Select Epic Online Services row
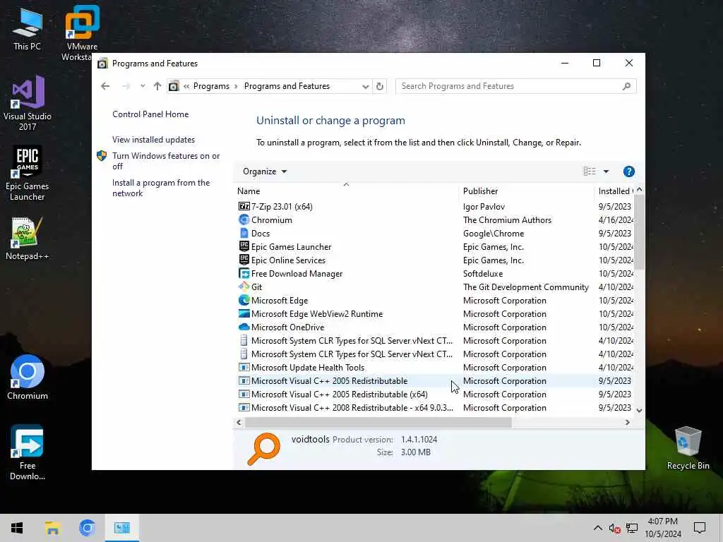This screenshot has width=723, height=542. pyautogui.click(x=434, y=260)
